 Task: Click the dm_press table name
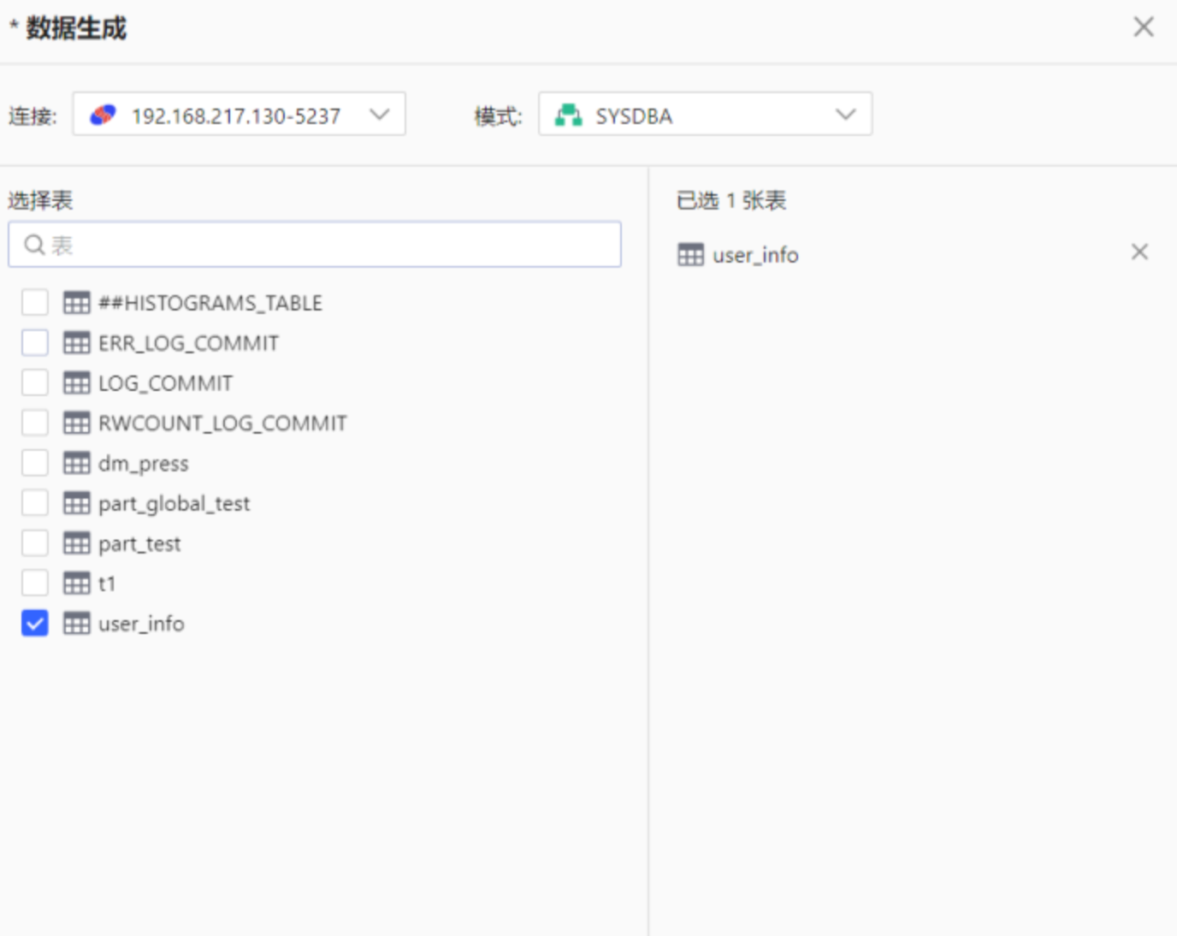click(143, 464)
